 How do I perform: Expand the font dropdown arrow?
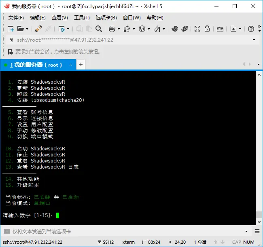pyautogui.click(x=164, y=29)
